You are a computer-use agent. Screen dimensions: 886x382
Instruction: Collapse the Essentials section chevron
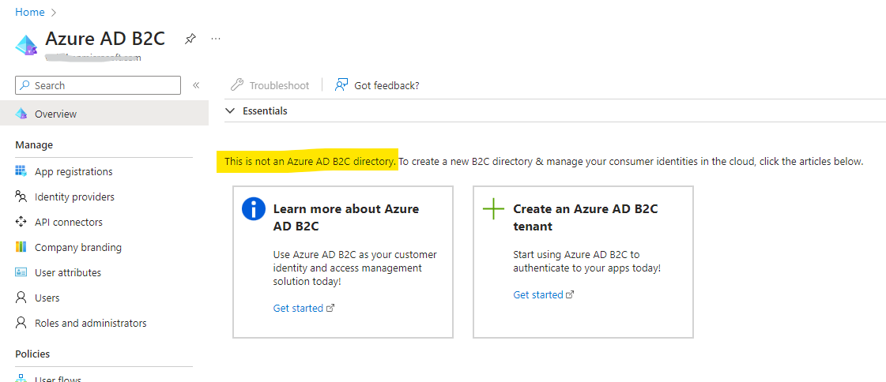230,110
